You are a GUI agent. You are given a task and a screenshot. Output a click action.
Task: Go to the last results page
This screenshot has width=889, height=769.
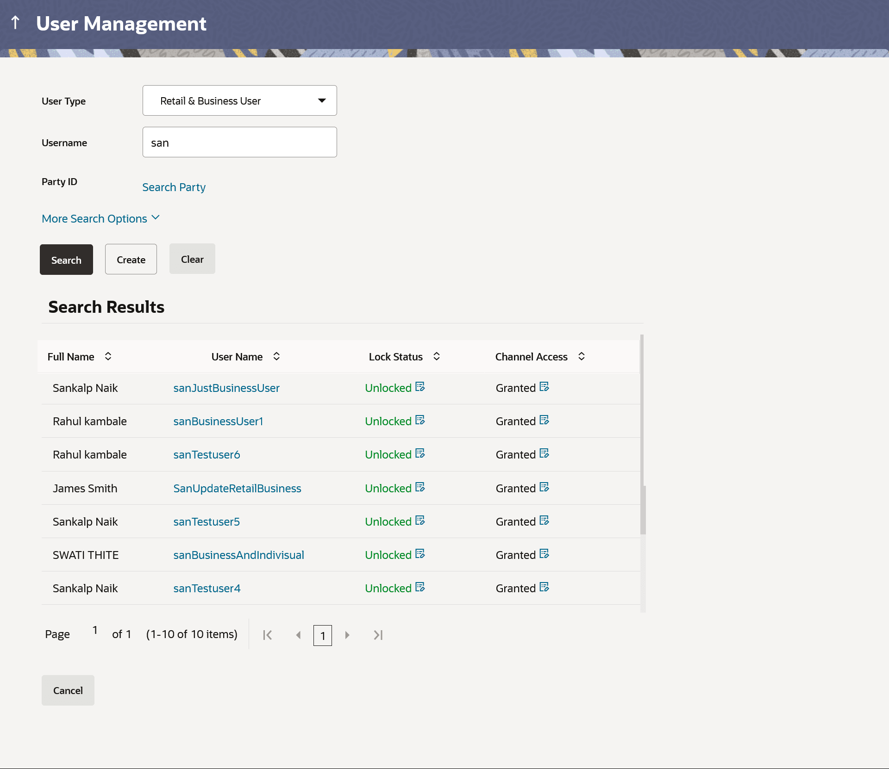tap(378, 635)
